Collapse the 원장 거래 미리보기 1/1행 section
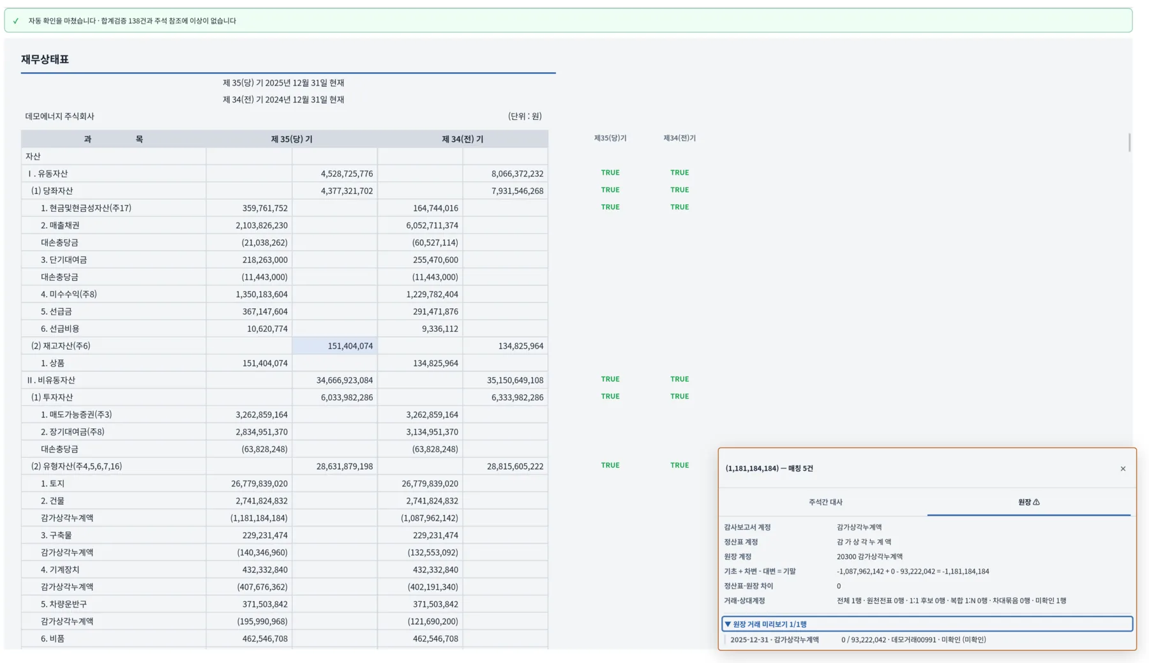 (927, 624)
